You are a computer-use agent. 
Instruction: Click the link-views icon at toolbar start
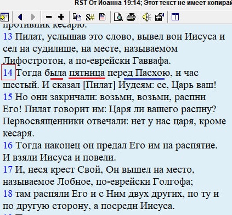(5, 17)
